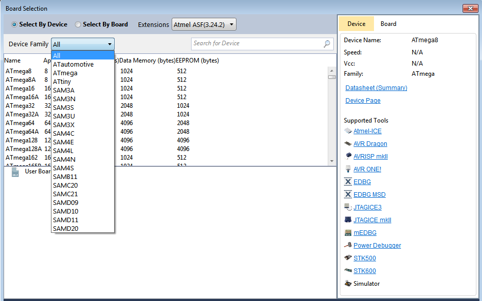482x301 pixels.
Task: Open the Power Debugger link
Action: pos(377,245)
